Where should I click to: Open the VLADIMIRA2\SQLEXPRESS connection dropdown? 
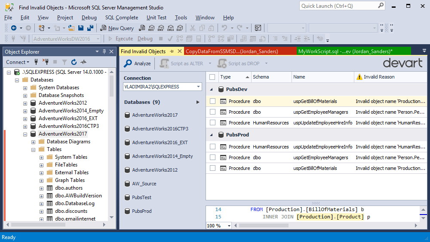click(198, 87)
